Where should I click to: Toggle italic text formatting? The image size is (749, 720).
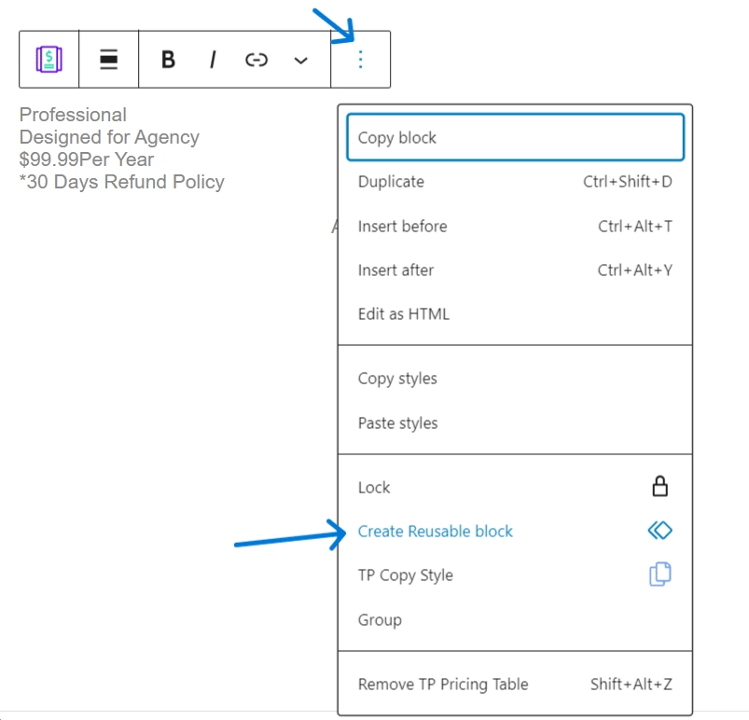[x=212, y=60]
